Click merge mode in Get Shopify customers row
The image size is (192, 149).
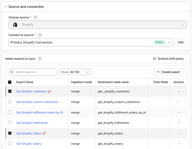[75, 91]
